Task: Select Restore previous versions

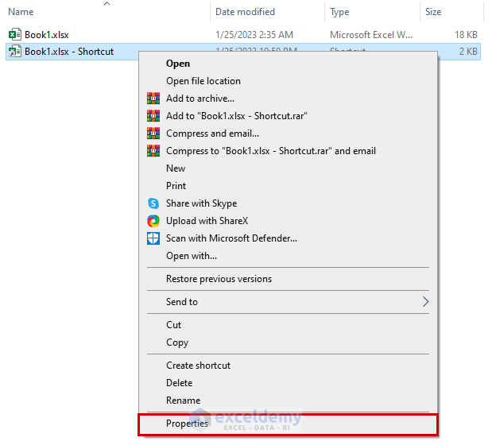Action: (219, 279)
